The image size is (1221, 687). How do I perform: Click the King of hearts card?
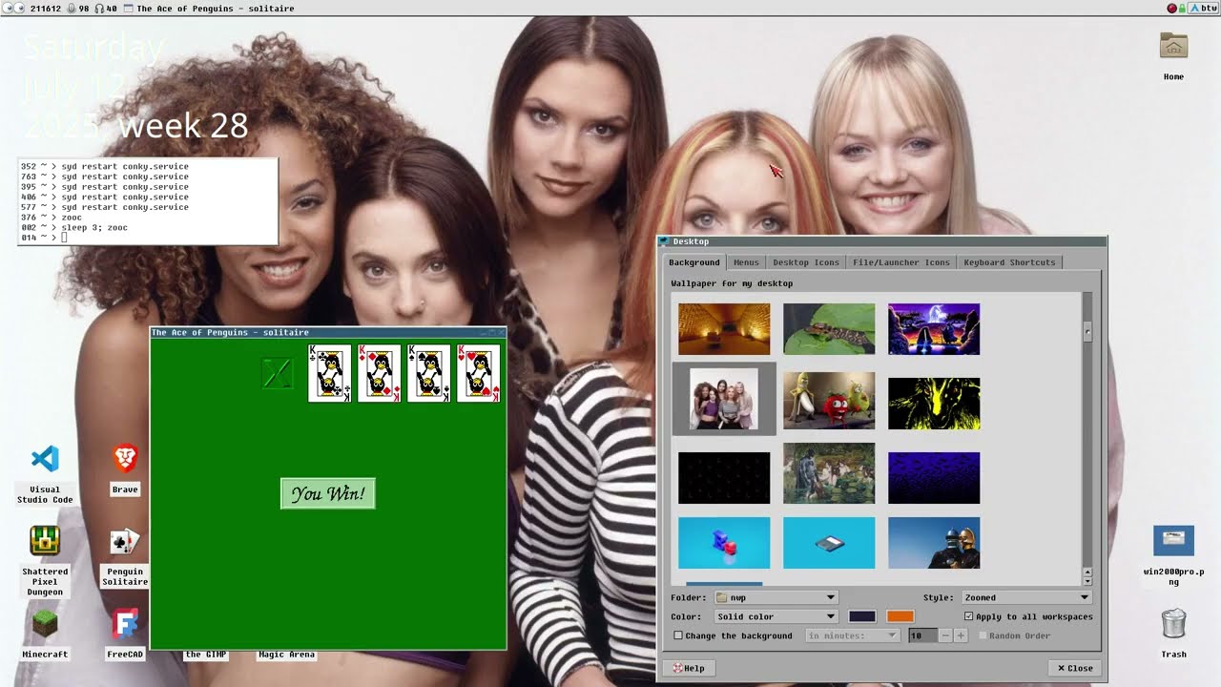[479, 373]
